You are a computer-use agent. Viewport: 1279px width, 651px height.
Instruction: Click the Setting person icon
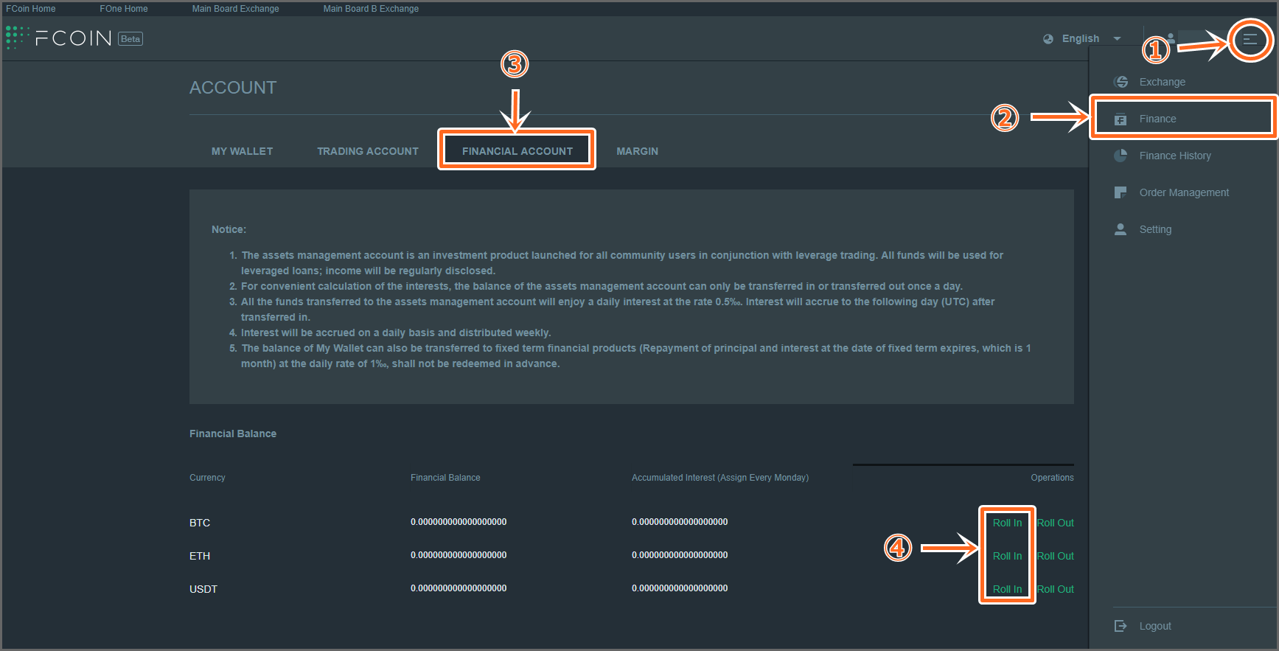click(1121, 229)
